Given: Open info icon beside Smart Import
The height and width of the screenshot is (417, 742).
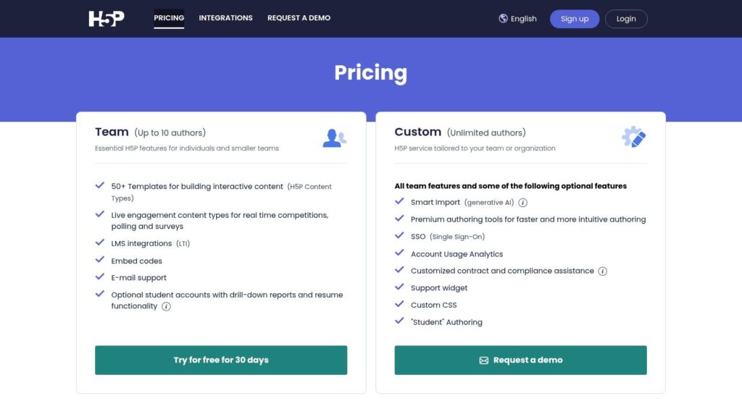Looking at the screenshot, I should pyautogui.click(x=522, y=203).
